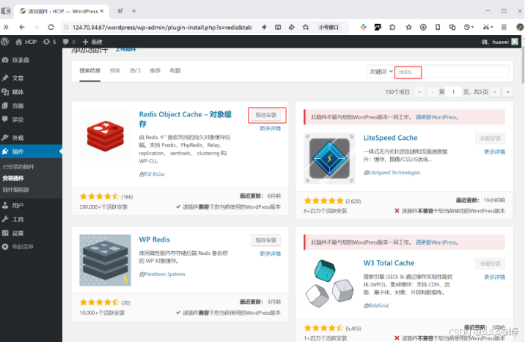The width and height of the screenshot is (525, 342).
Task: Open the 关键词 search type dropdown
Action: click(x=381, y=72)
